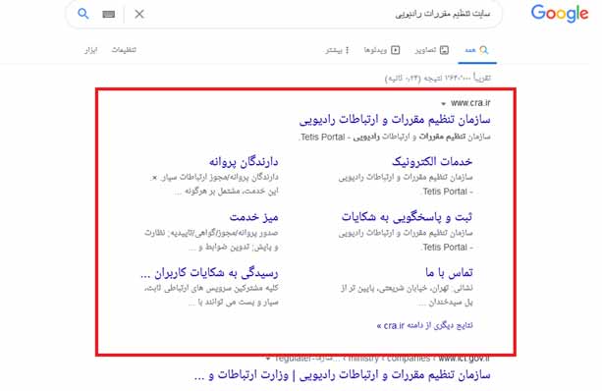Open sitelink تماس با ما

(x=449, y=272)
